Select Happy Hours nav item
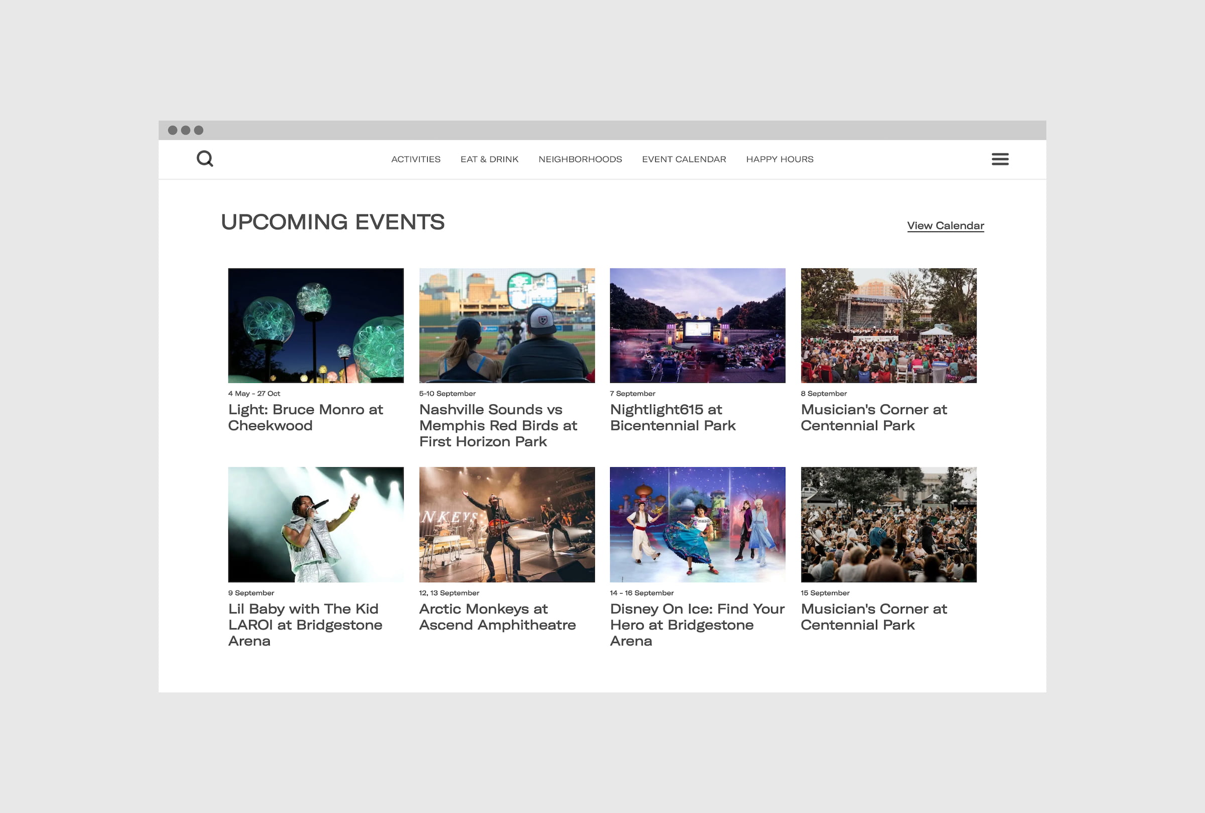The image size is (1205, 813). (x=779, y=159)
